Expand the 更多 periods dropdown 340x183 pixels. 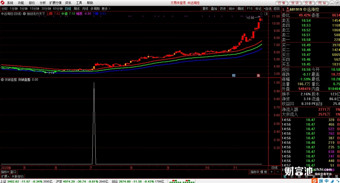(106, 9)
